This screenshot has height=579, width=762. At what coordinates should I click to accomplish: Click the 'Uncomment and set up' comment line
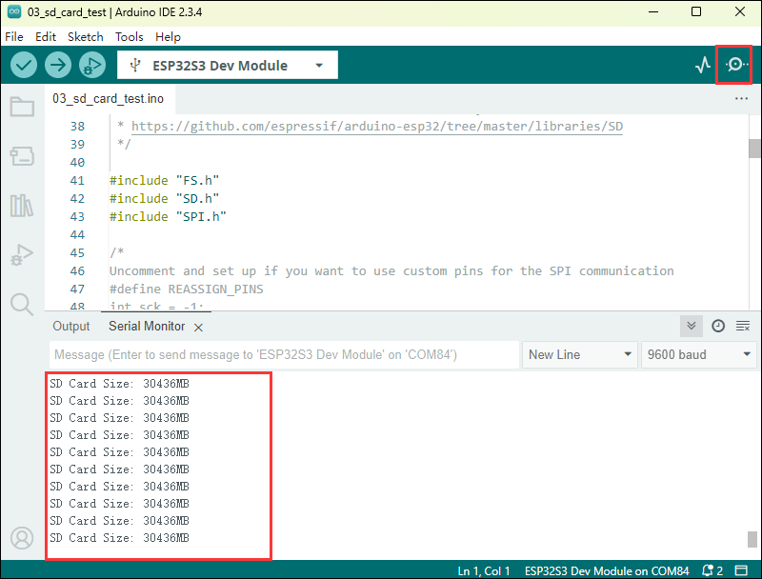[x=391, y=271]
